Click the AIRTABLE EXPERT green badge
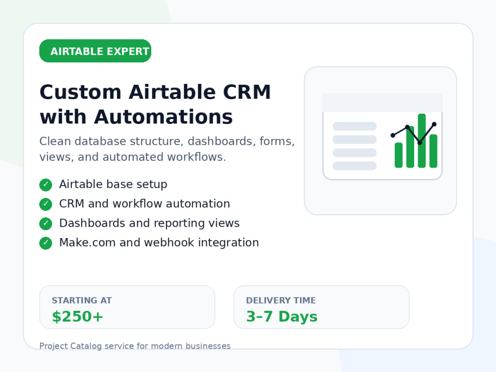 point(95,51)
